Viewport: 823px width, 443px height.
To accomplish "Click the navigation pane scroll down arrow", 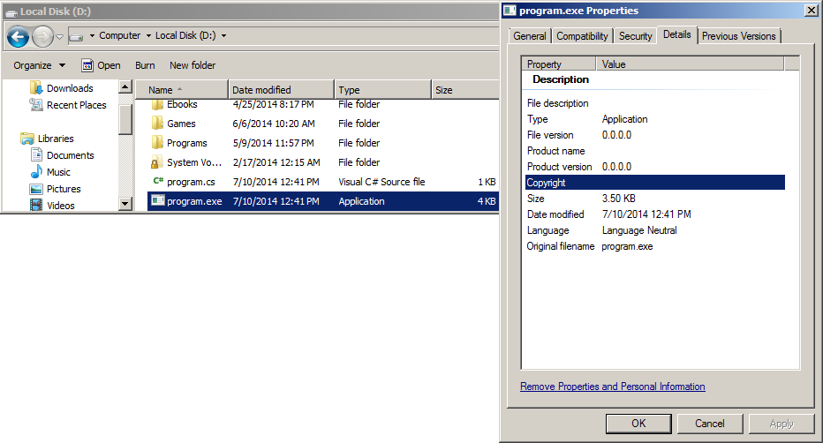I will click(x=125, y=204).
